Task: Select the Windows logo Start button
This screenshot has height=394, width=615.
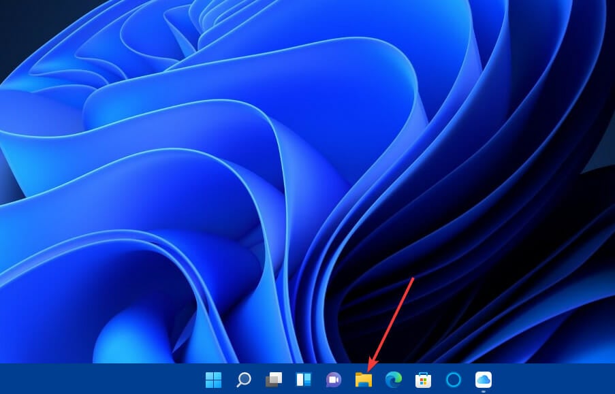Action: click(215, 379)
